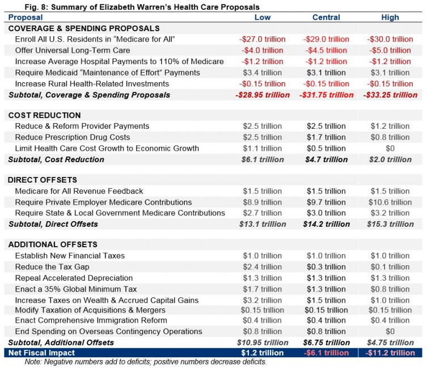The width and height of the screenshot is (431, 368).
Task: Click the '$2.4 trillion' Low value
Action: (263, 267)
